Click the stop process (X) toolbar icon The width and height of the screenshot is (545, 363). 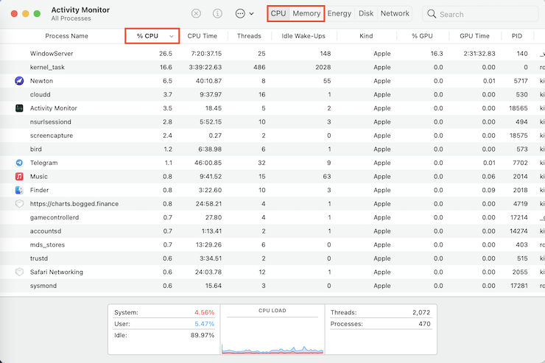[196, 13]
